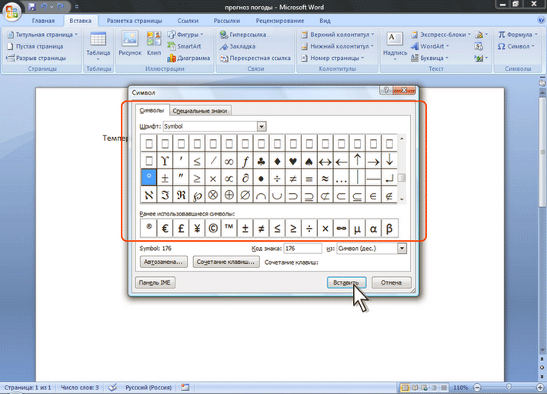Click the zoom slider handle

(x=509, y=387)
